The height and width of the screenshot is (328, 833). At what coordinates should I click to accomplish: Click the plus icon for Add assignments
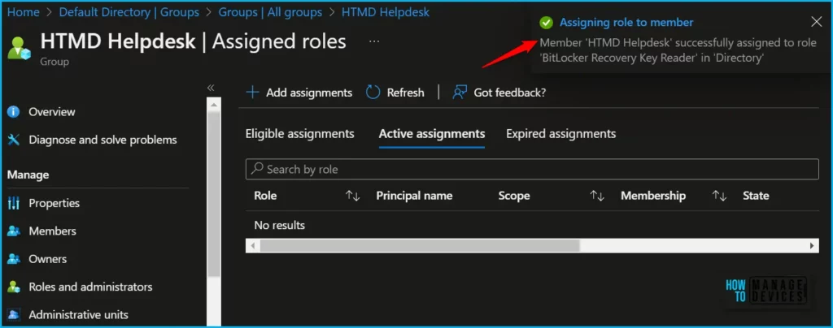(252, 93)
